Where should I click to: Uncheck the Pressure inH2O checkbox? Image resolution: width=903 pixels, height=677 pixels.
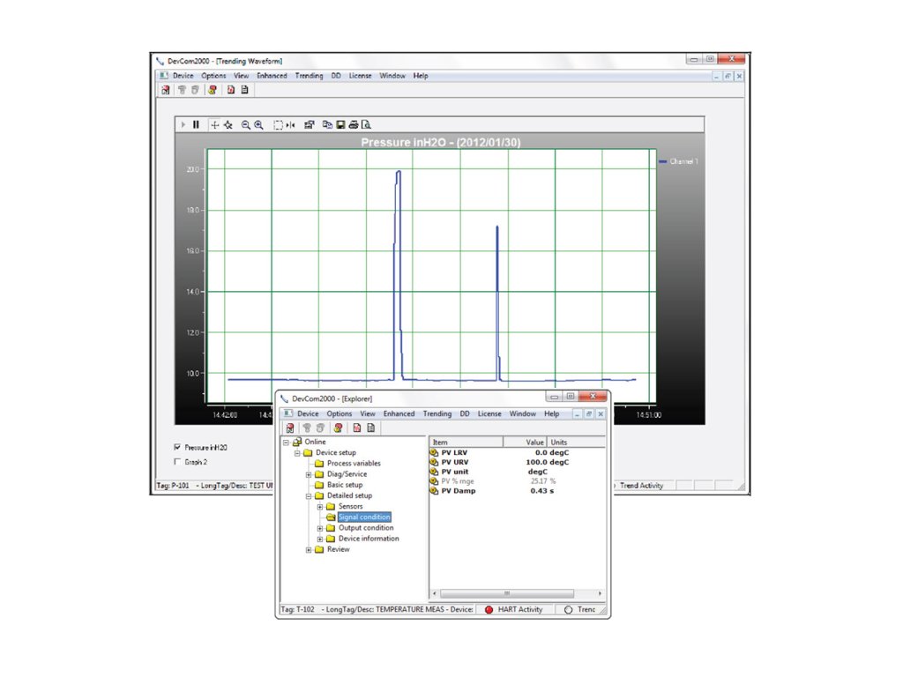pyautogui.click(x=178, y=448)
